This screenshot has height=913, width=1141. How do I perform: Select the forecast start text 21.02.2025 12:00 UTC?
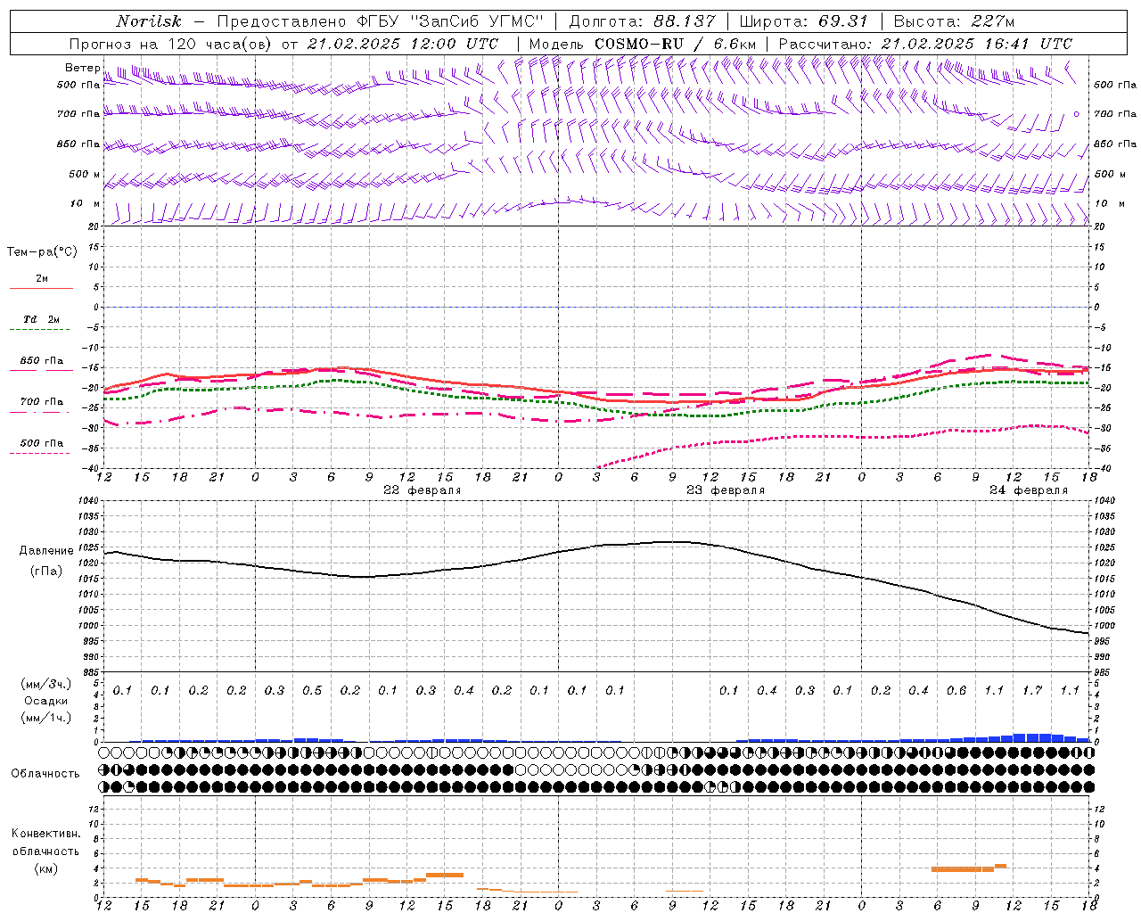click(x=403, y=43)
